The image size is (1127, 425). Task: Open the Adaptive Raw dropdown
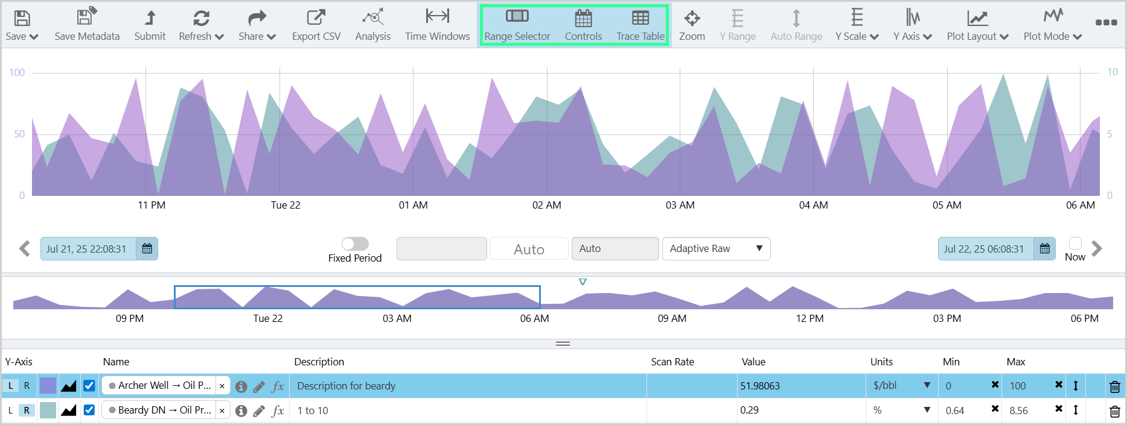716,248
